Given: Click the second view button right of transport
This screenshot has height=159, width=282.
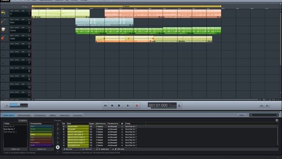Looking at the screenshot, I should [267, 106].
